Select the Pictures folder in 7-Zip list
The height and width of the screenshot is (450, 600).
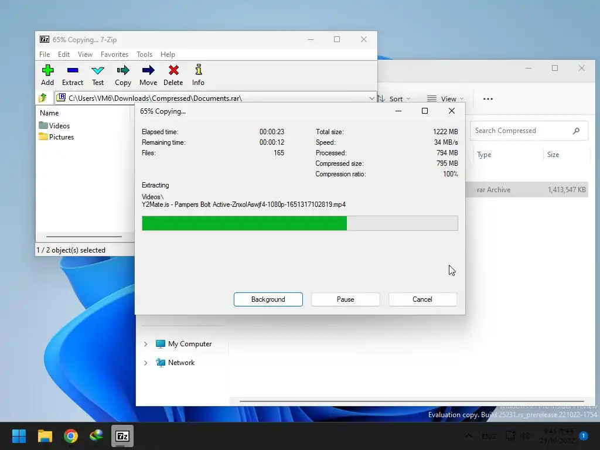[x=56, y=137]
